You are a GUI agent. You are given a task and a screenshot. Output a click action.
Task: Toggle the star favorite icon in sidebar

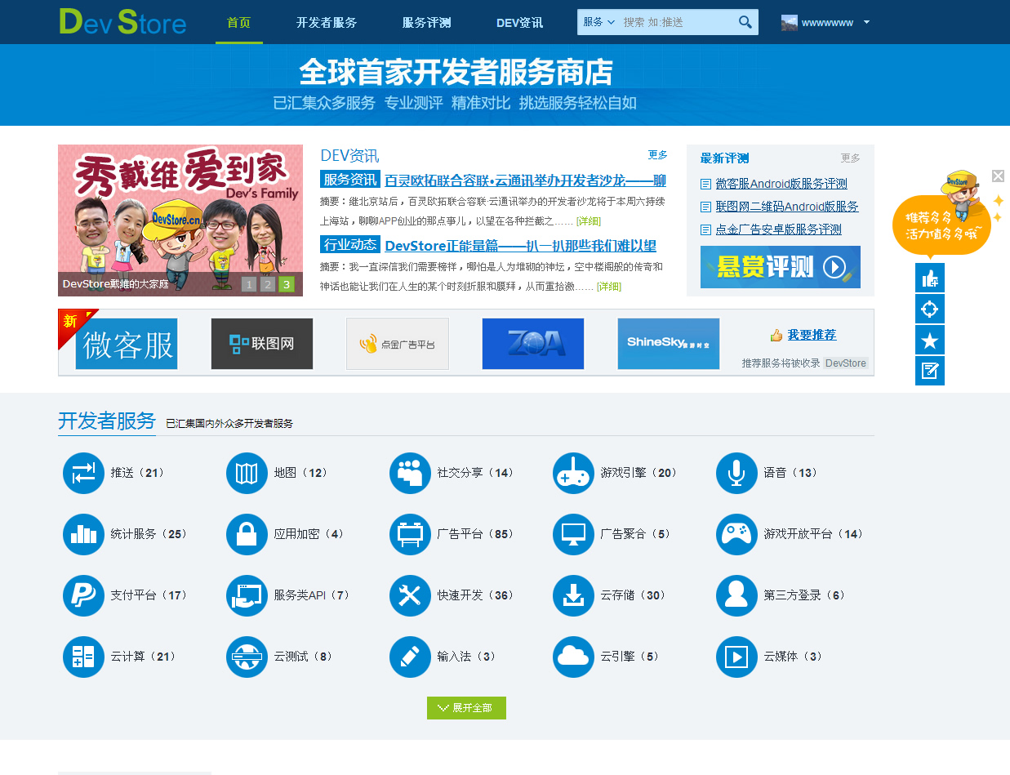point(930,340)
